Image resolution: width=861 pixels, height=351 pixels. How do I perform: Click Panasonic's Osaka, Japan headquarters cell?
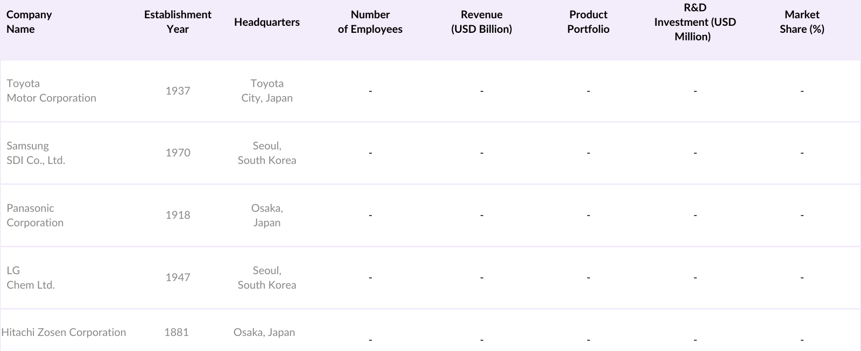tap(267, 216)
